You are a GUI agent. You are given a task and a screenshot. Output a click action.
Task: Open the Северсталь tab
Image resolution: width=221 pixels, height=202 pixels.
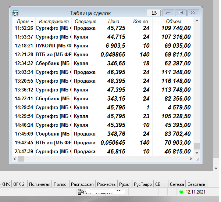click(197, 184)
